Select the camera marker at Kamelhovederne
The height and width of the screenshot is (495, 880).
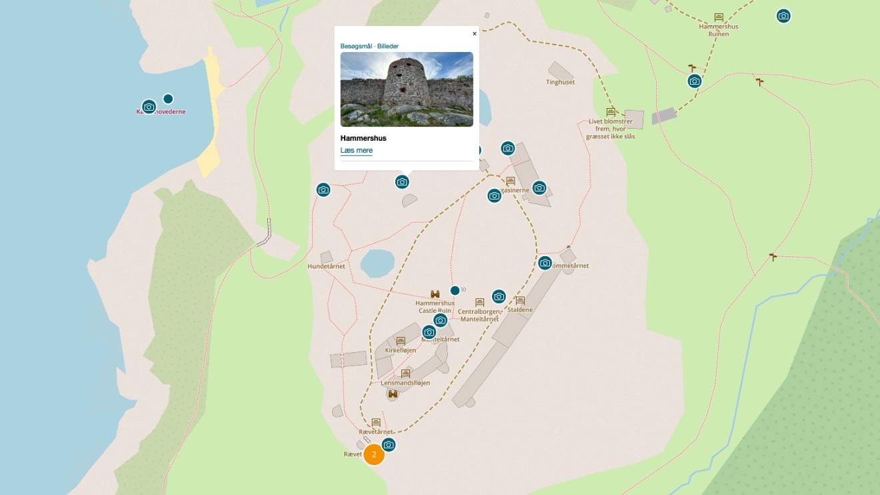coord(149,107)
